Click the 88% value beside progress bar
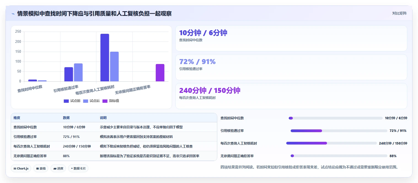418x183 pixels. click(393, 156)
